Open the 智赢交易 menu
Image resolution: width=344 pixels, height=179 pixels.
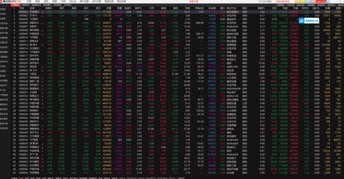(x=109, y=1)
